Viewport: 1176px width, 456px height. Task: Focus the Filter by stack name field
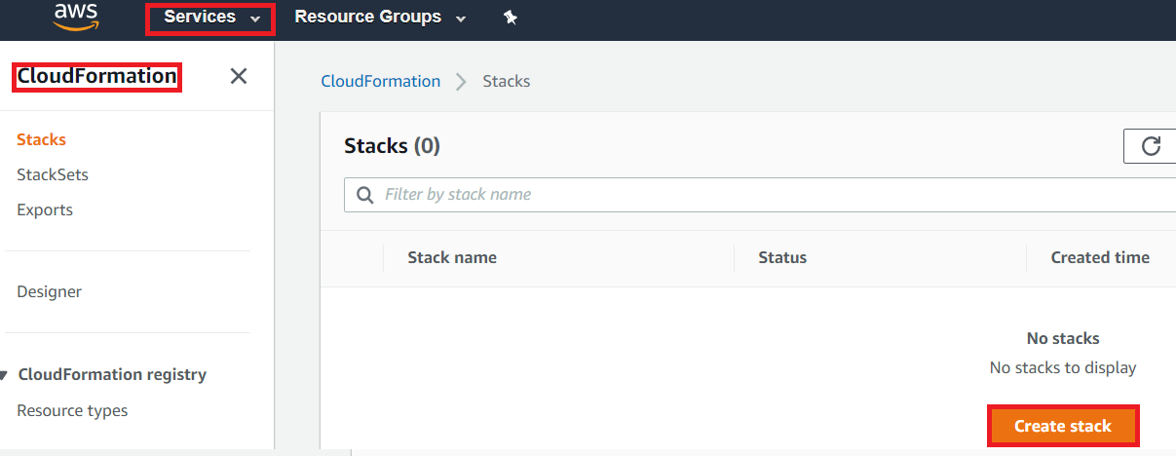click(x=760, y=195)
